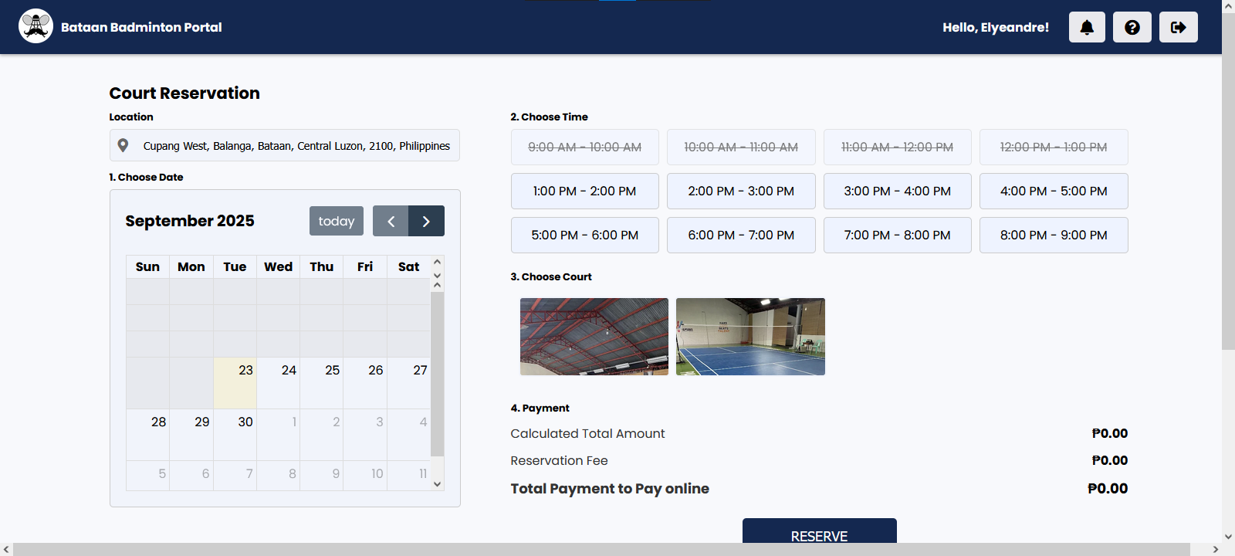Pick September 27 on the calendar

408,383
